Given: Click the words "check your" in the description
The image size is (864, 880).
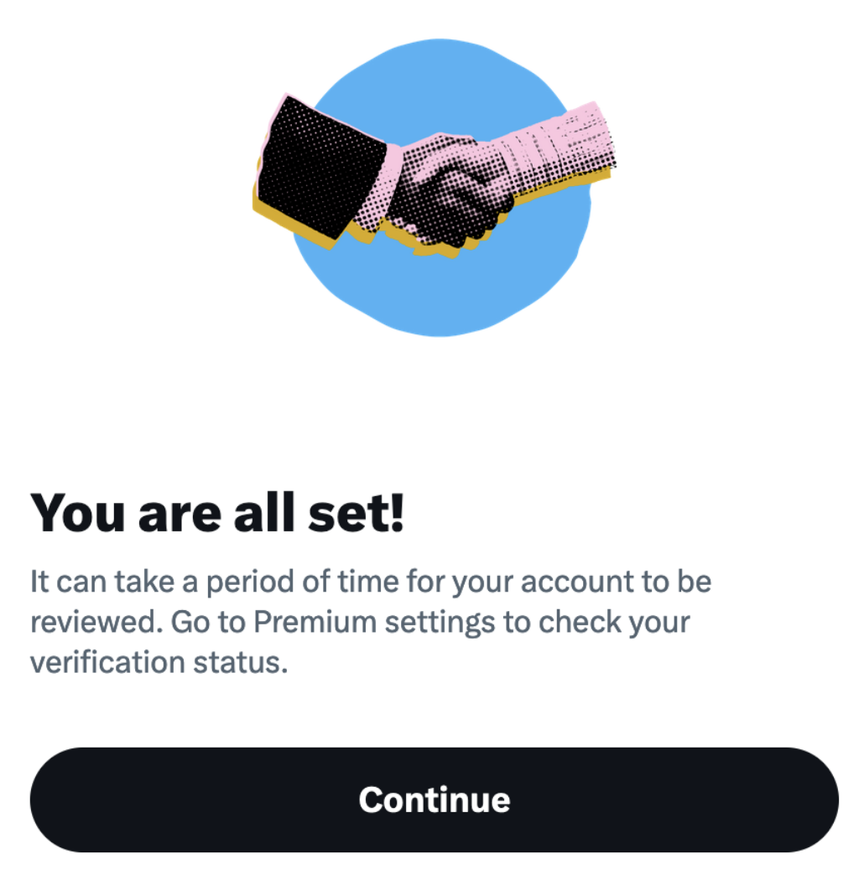Looking at the screenshot, I should coord(614,623).
